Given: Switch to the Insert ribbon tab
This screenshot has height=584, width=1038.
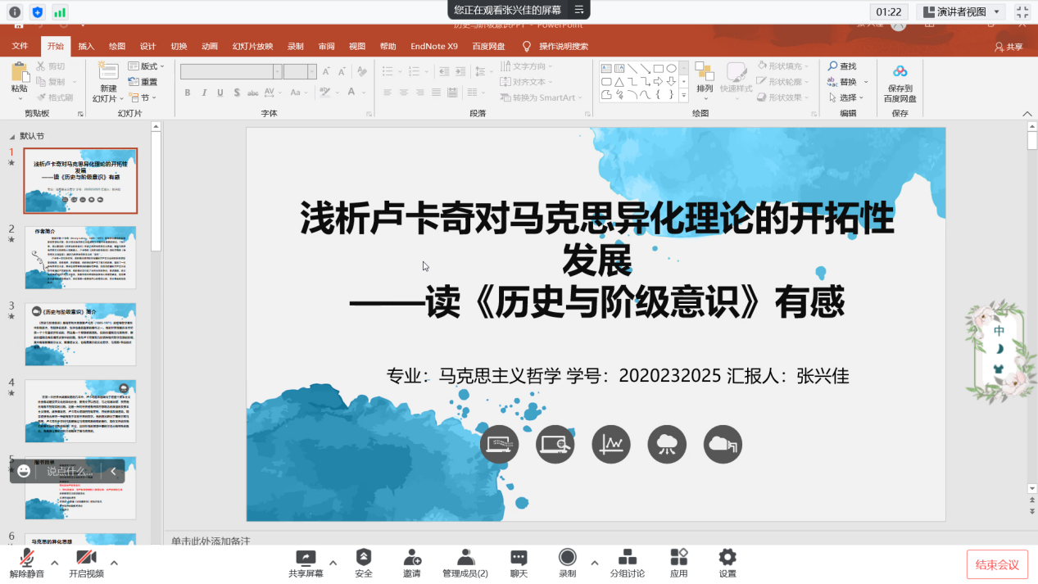Looking at the screenshot, I should [x=86, y=47].
